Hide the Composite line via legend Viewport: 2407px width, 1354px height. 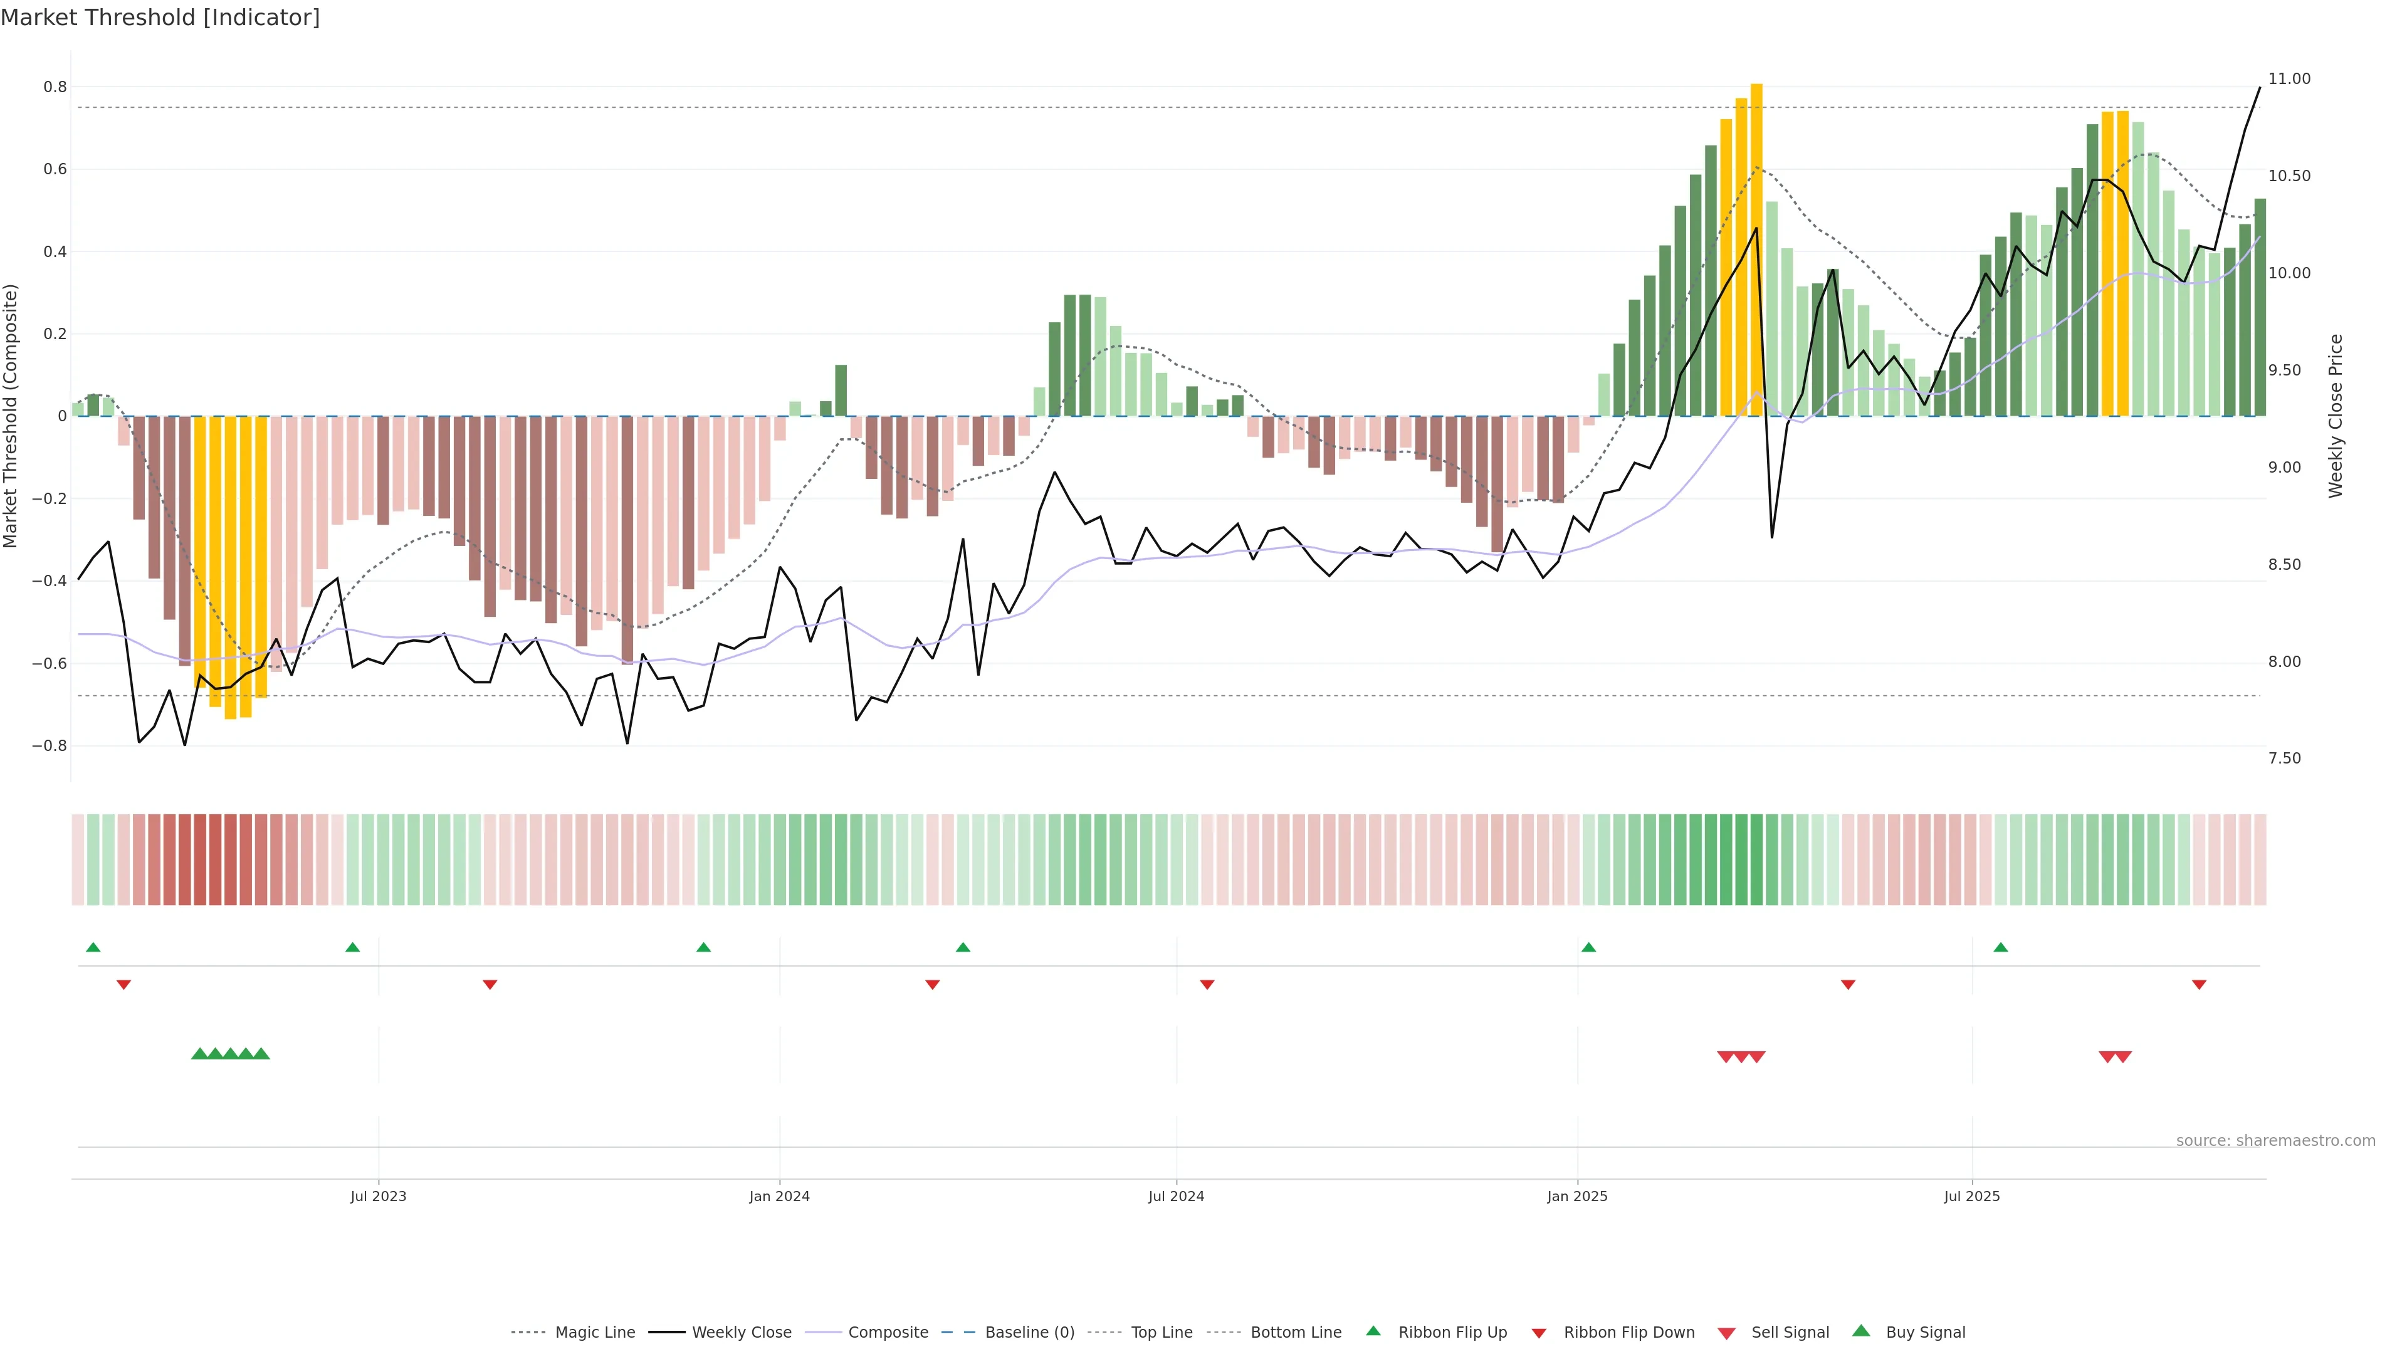pos(888,1333)
